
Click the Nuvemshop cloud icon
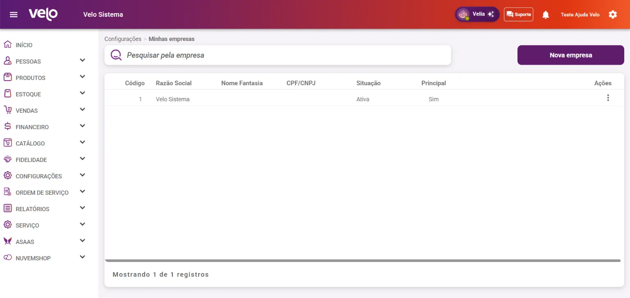(7, 257)
